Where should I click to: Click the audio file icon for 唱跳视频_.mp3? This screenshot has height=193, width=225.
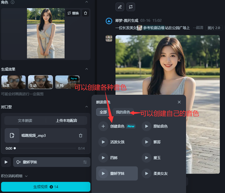coord(12,135)
